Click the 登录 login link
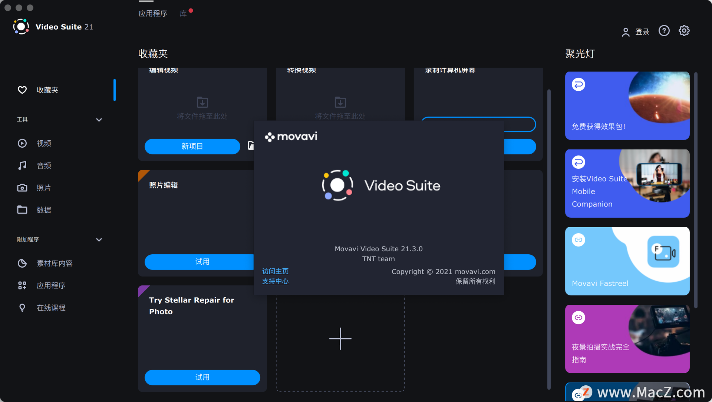Viewport: 712px width, 402px height. tap(642, 32)
